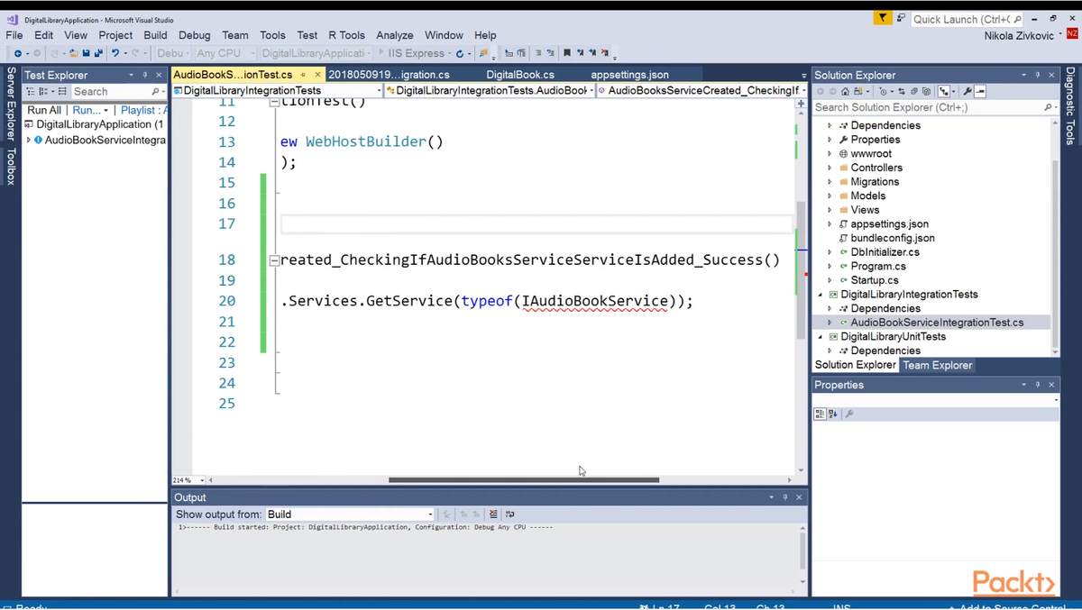Click the Playlist link in Test Explorer
Screen dimensions: 1082x610
point(142,110)
